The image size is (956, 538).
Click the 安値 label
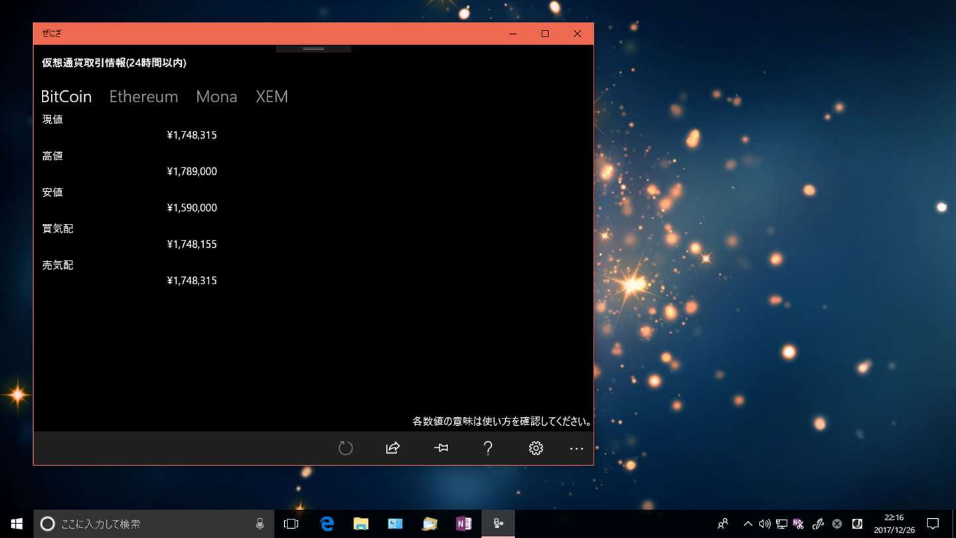coord(52,193)
